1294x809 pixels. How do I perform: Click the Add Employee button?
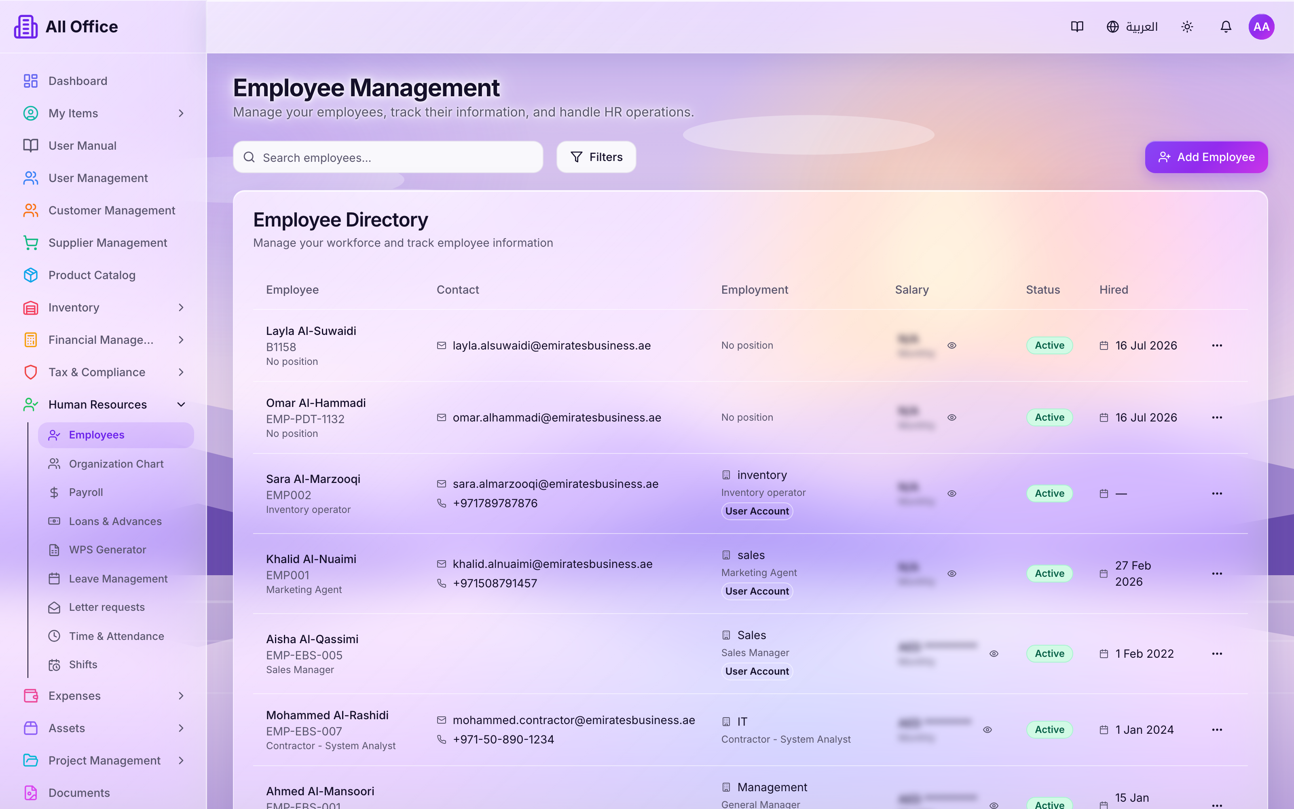pos(1206,157)
